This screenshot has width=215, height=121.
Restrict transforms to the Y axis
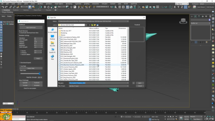pos(178,7)
